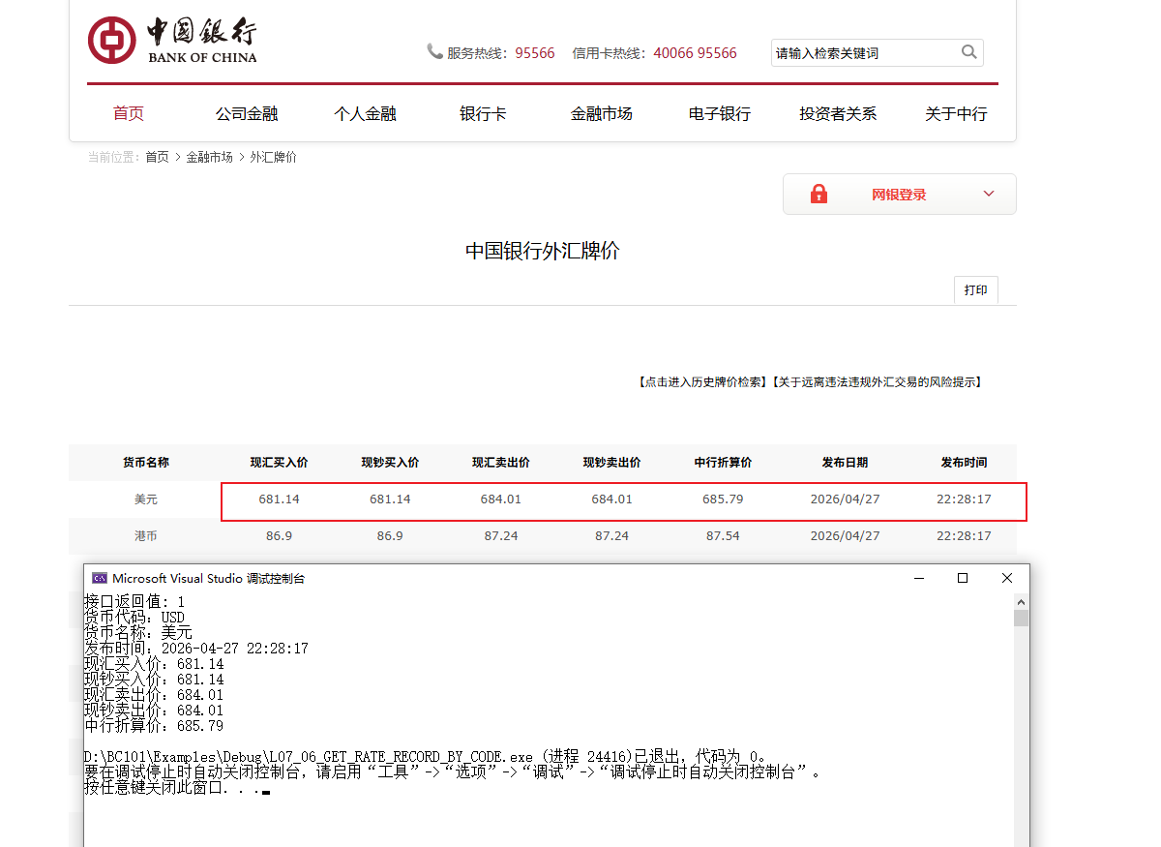The width and height of the screenshot is (1161, 847).
Task: Click the console vertical scrollbar thumb
Action: click(x=1021, y=618)
